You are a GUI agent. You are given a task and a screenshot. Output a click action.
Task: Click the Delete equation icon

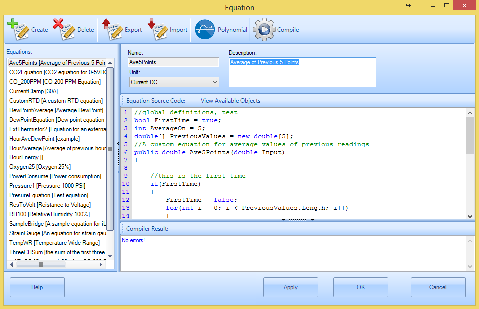64,29
